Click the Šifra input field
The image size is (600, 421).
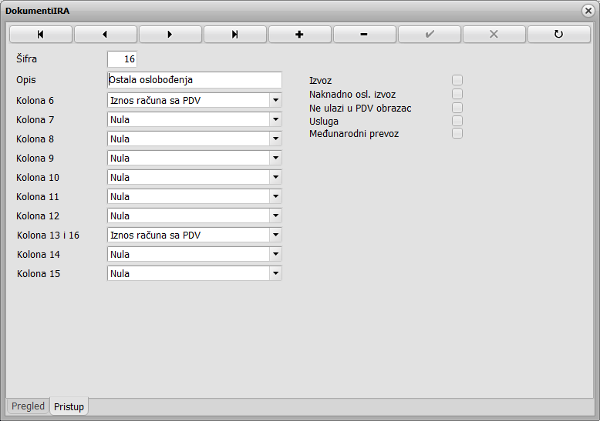click(122, 58)
